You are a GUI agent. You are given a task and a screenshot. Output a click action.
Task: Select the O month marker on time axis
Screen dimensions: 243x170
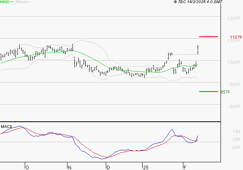27,167
